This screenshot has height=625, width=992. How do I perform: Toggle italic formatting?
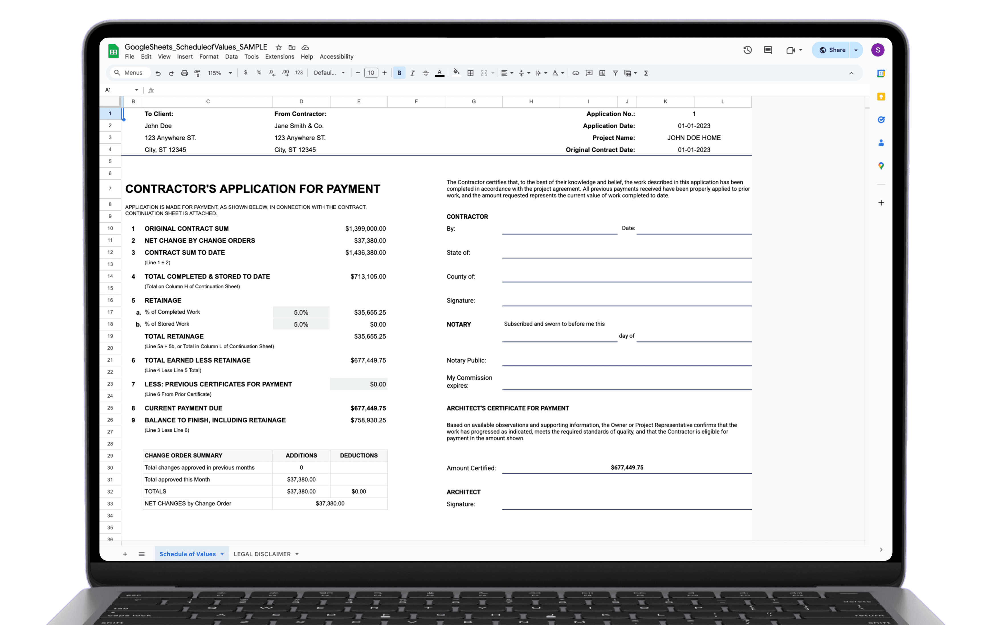[412, 73]
